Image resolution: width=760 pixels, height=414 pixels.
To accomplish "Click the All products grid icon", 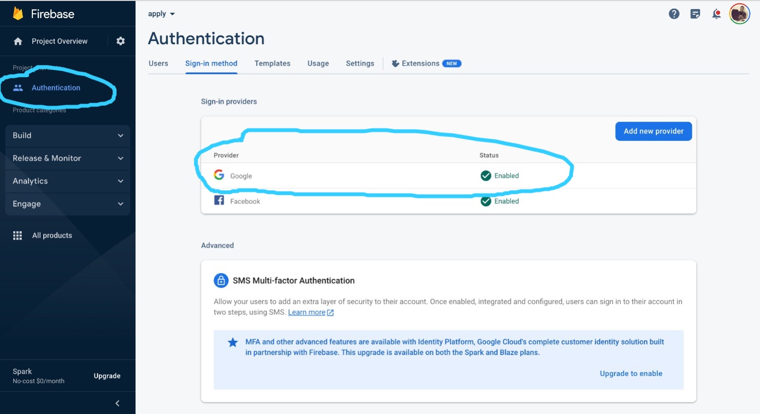I will coord(18,235).
